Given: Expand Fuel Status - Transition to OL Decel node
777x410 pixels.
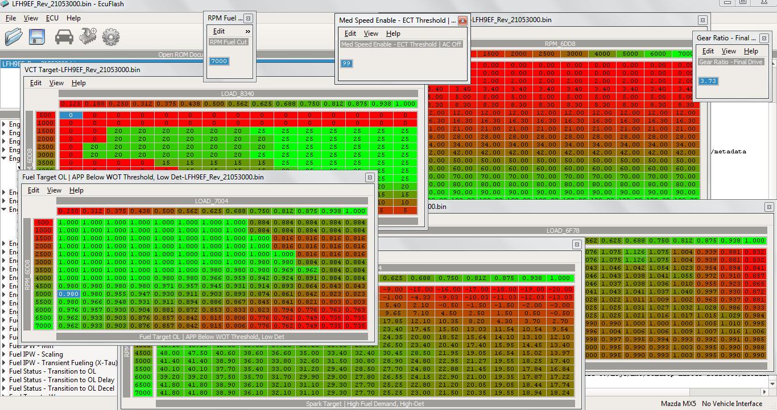Looking at the screenshot, I should pos(4,388).
